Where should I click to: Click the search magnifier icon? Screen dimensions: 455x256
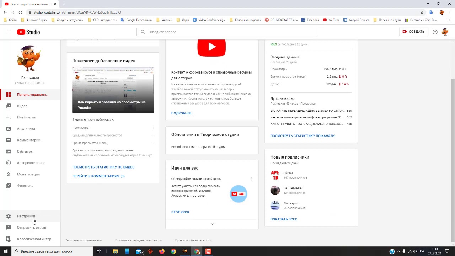coord(143,32)
